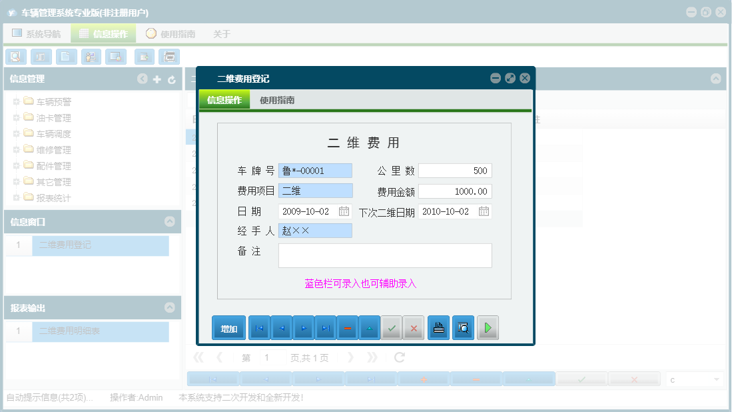This screenshot has height=412, width=732.
Task: Click the next record arrow icon
Action: click(x=303, y=327)
